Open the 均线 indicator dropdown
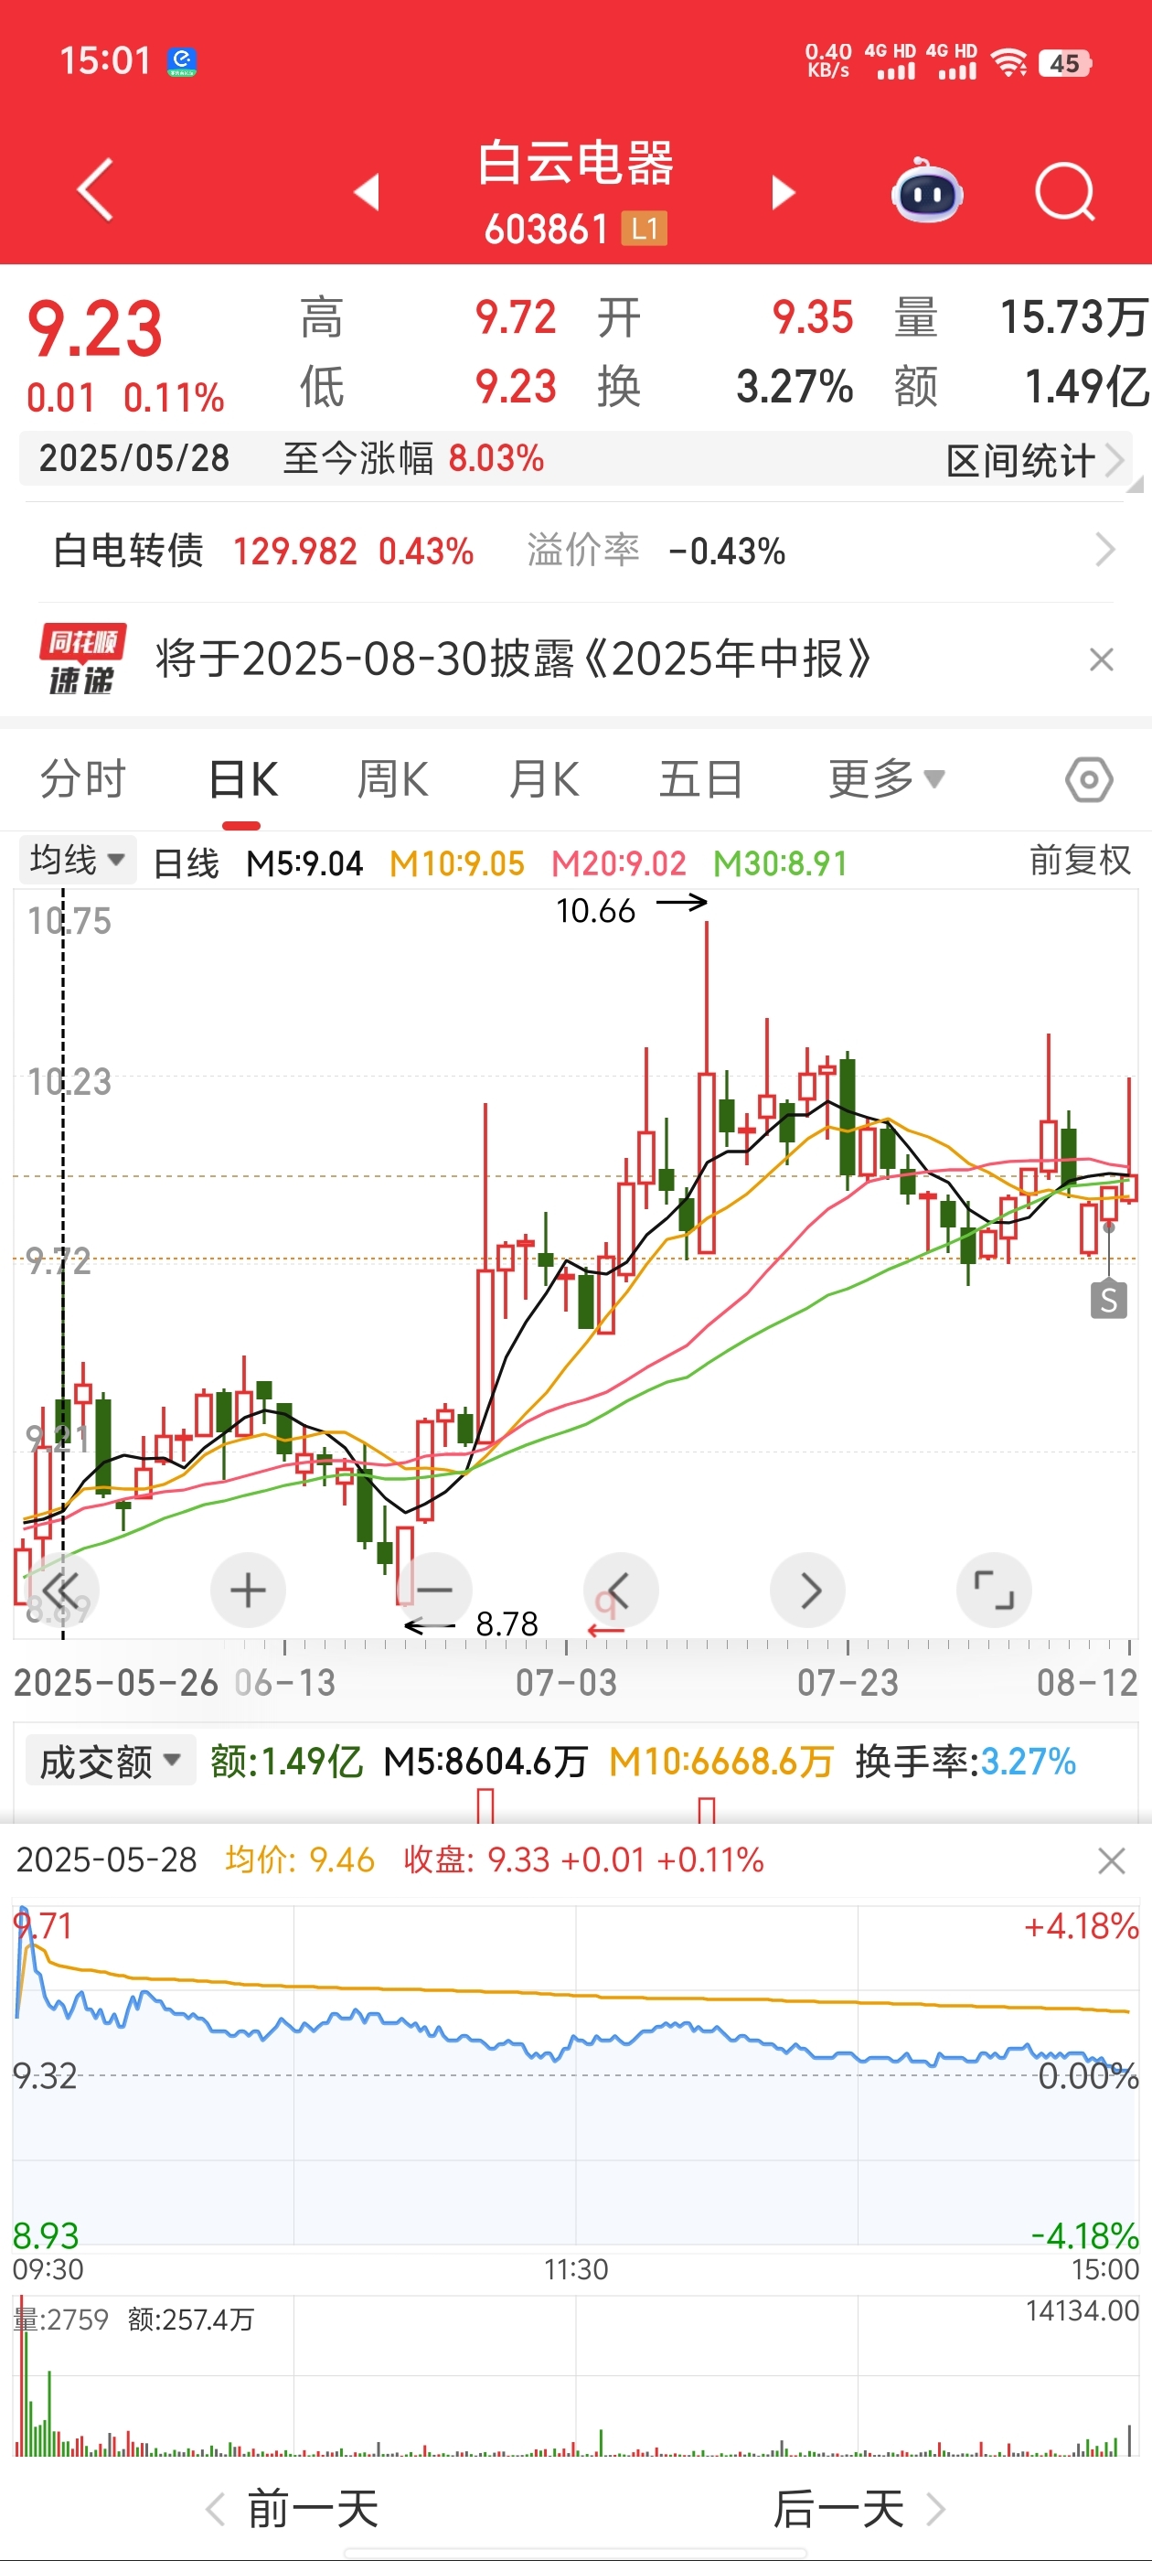1152x2561 pixels. click(78, 860)
